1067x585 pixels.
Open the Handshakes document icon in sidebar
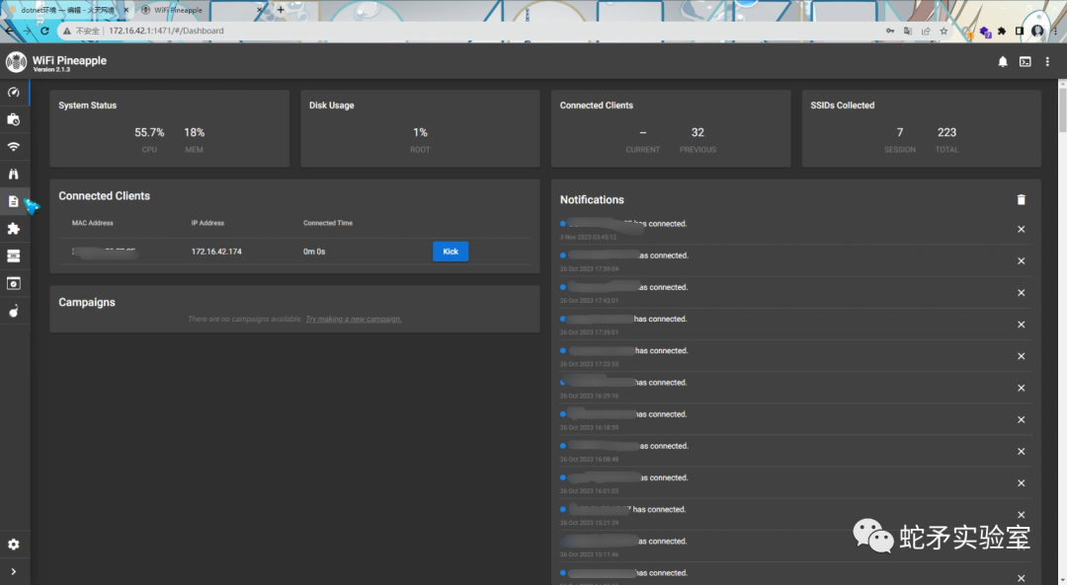click(x=14, y=201)
